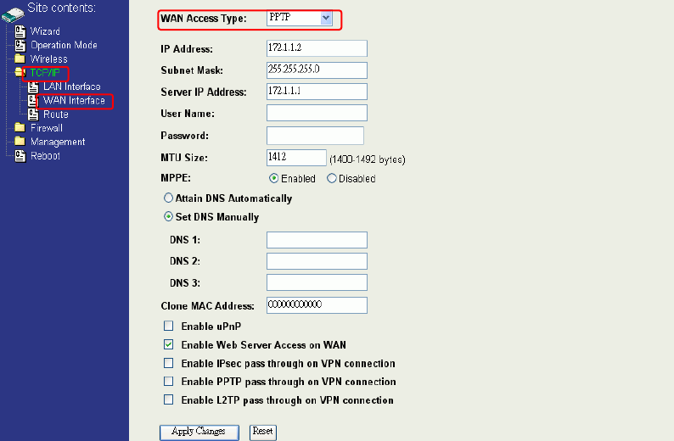The image size is (674, 441).
Task: Open the Wizard page
Action: [45, 31]
